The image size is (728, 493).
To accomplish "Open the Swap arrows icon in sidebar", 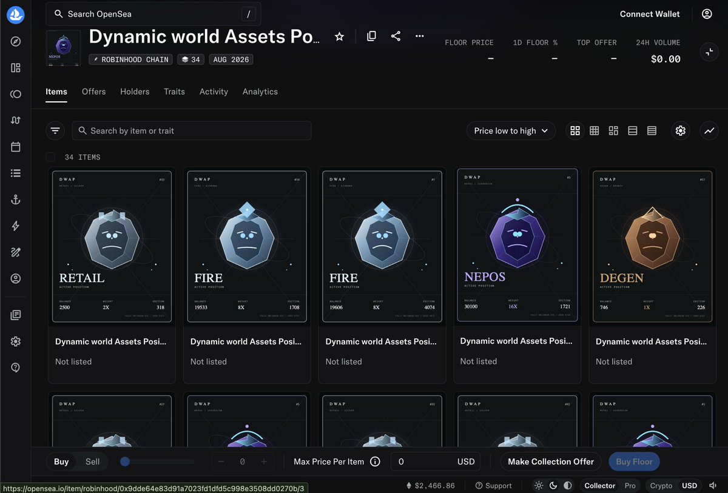I will pyautogui.click(x=16, y=120).
